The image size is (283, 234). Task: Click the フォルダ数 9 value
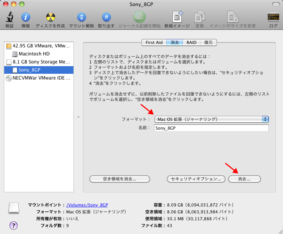pos(67,226)
